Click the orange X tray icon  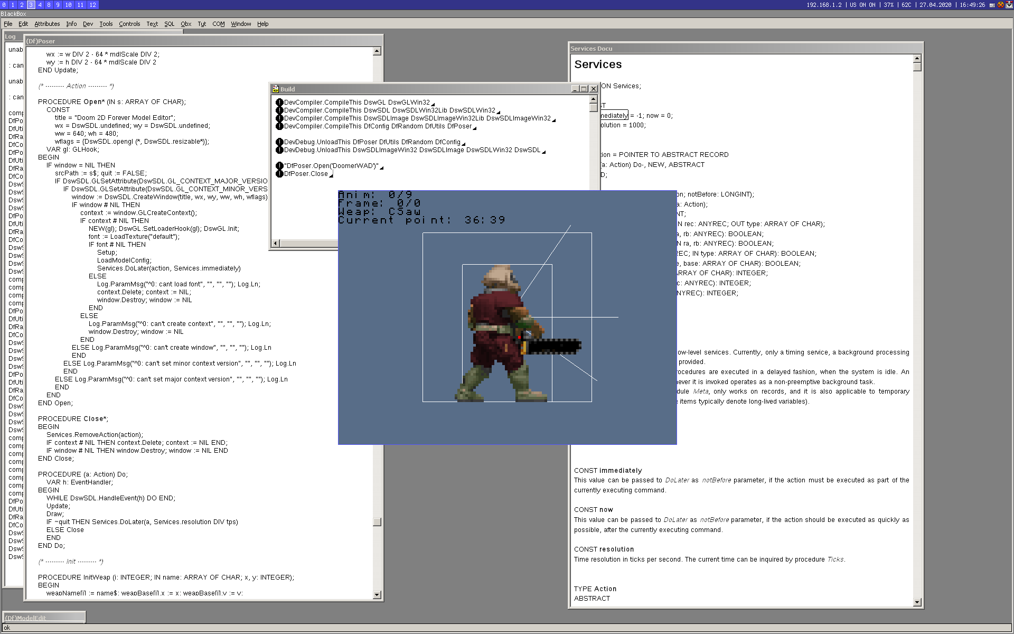pos(1000,5)
